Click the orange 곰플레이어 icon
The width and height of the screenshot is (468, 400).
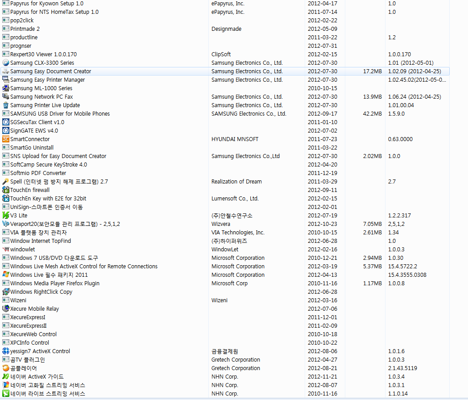tap(6, 368)
